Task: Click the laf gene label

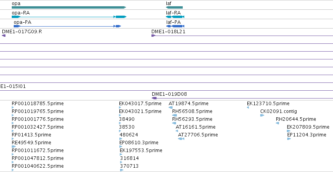Action: pos(169,4)
